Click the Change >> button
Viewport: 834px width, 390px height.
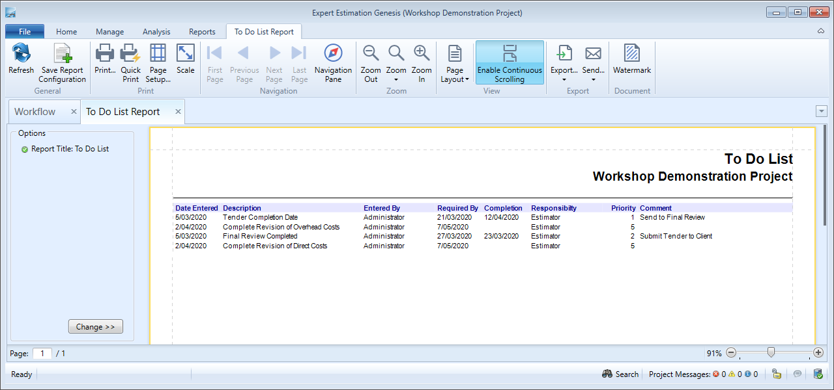pos(95,327)
